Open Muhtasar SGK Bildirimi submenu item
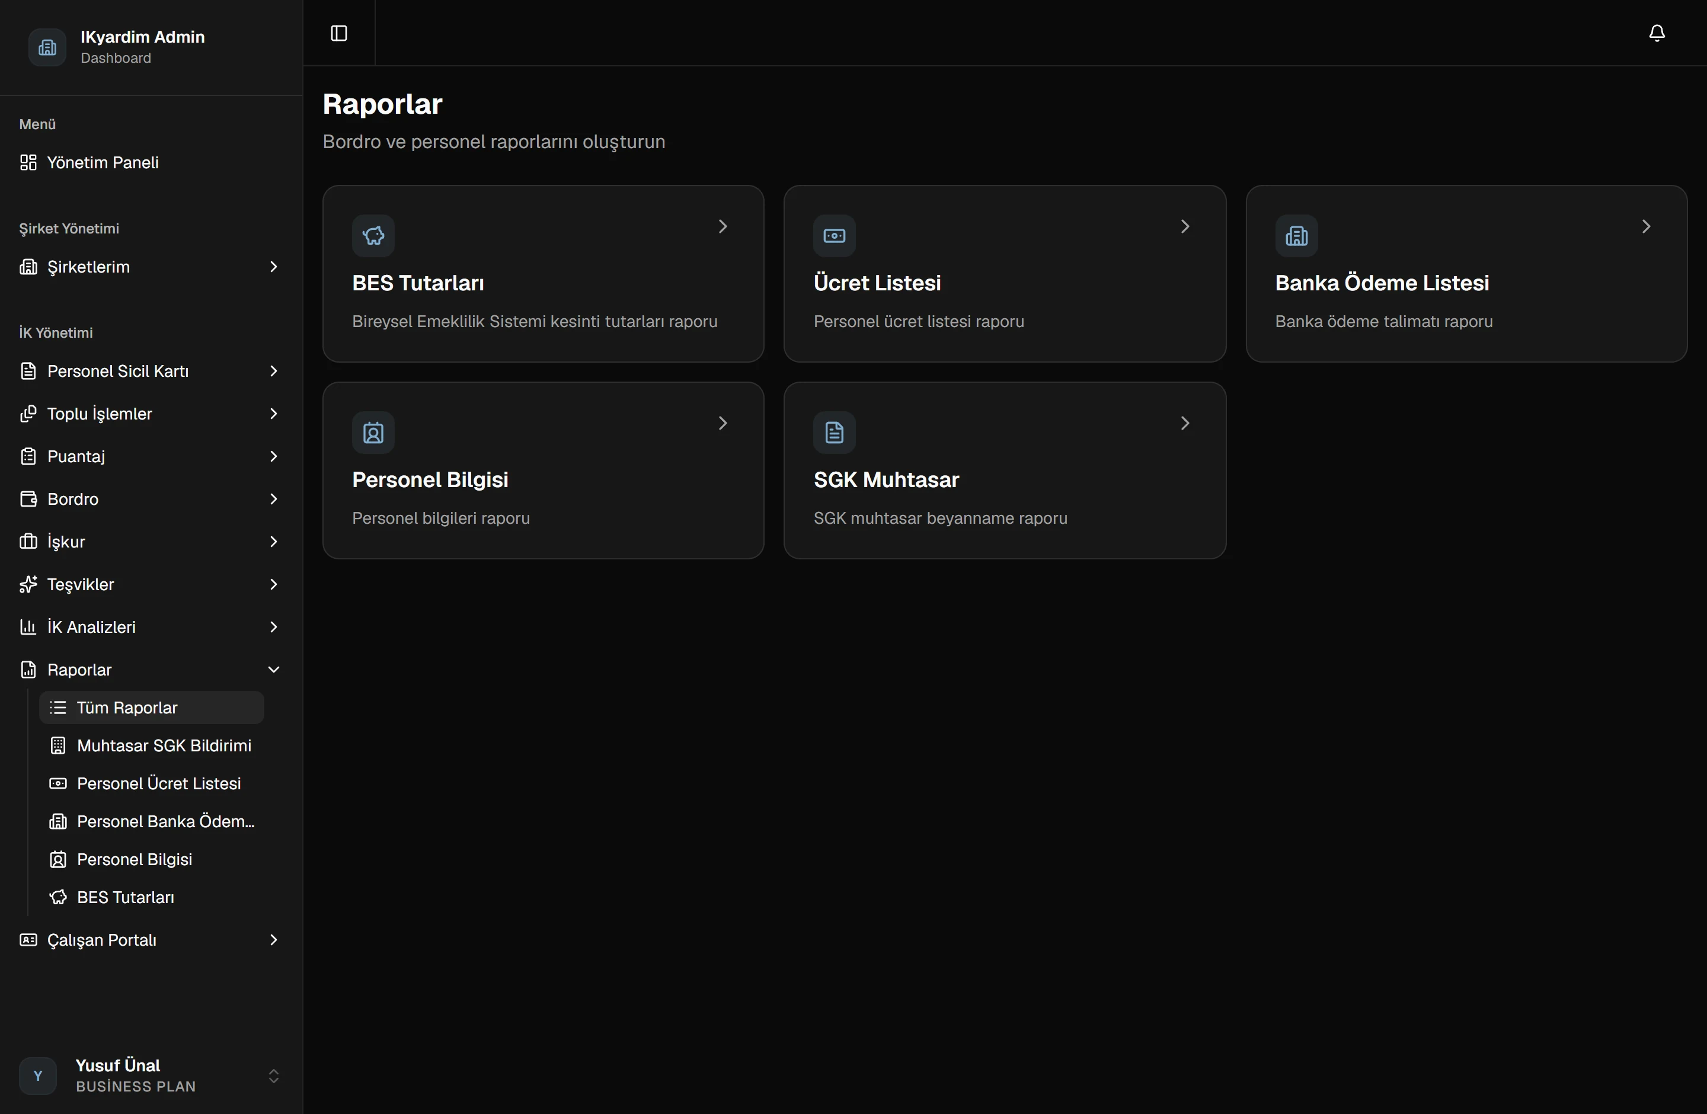 (151, 745)
